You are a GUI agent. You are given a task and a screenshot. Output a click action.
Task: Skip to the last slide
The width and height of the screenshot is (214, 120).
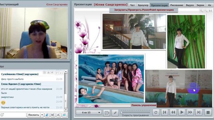pos(199,112)
